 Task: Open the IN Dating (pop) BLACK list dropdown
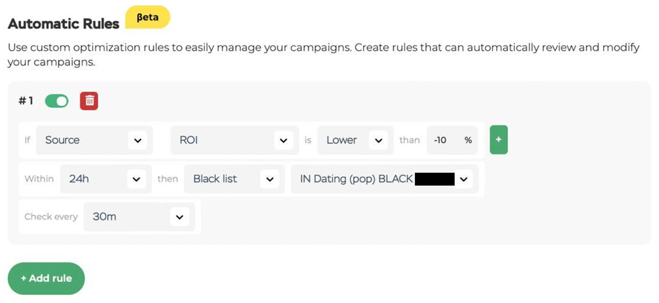(x=385, y=179)
